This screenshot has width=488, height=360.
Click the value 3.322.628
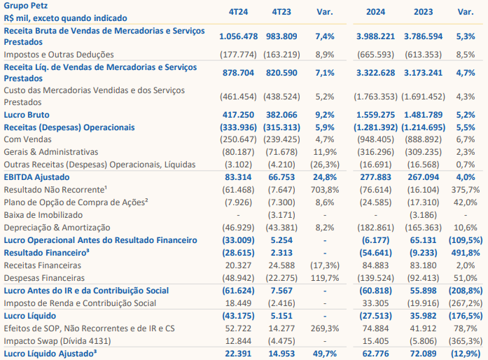(376, 73)
